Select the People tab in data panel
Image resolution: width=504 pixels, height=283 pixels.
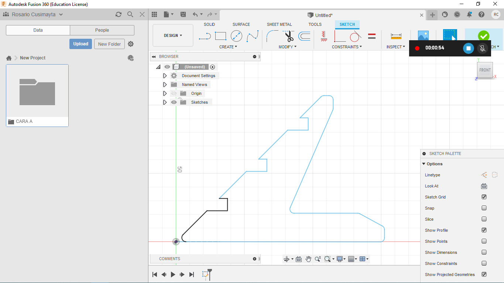pyautogui.click(x=102, y=30)
